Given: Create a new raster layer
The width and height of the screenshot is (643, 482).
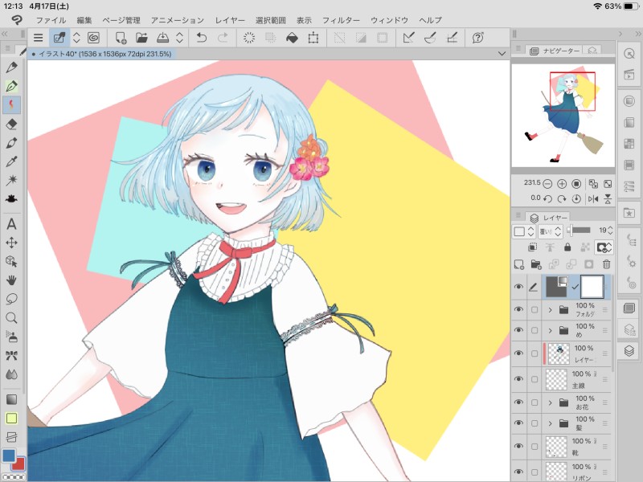Looking at the screenshot, I should click(519, 263).
